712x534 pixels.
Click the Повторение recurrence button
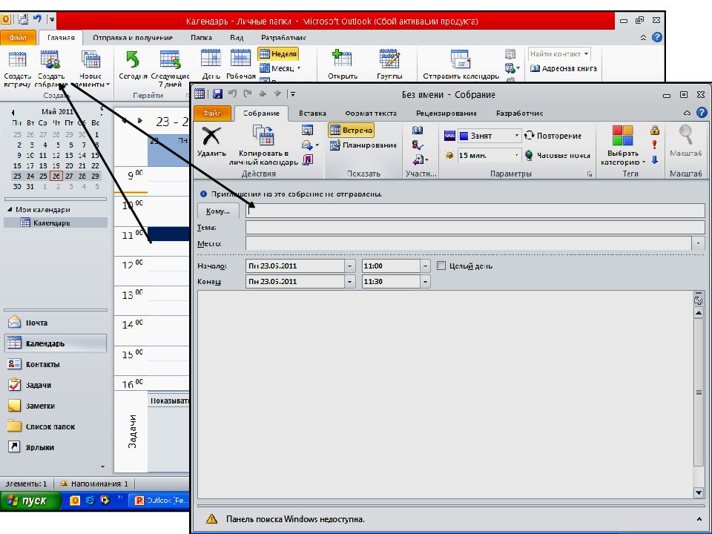(553, 136)
